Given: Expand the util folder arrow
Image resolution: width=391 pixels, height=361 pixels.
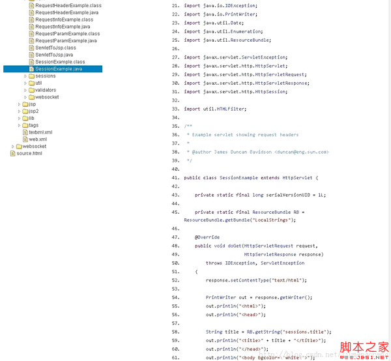Looking at the screenshot, I should click(25, 83).
